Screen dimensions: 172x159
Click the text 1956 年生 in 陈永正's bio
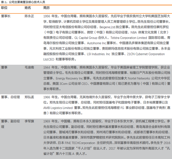50,16
